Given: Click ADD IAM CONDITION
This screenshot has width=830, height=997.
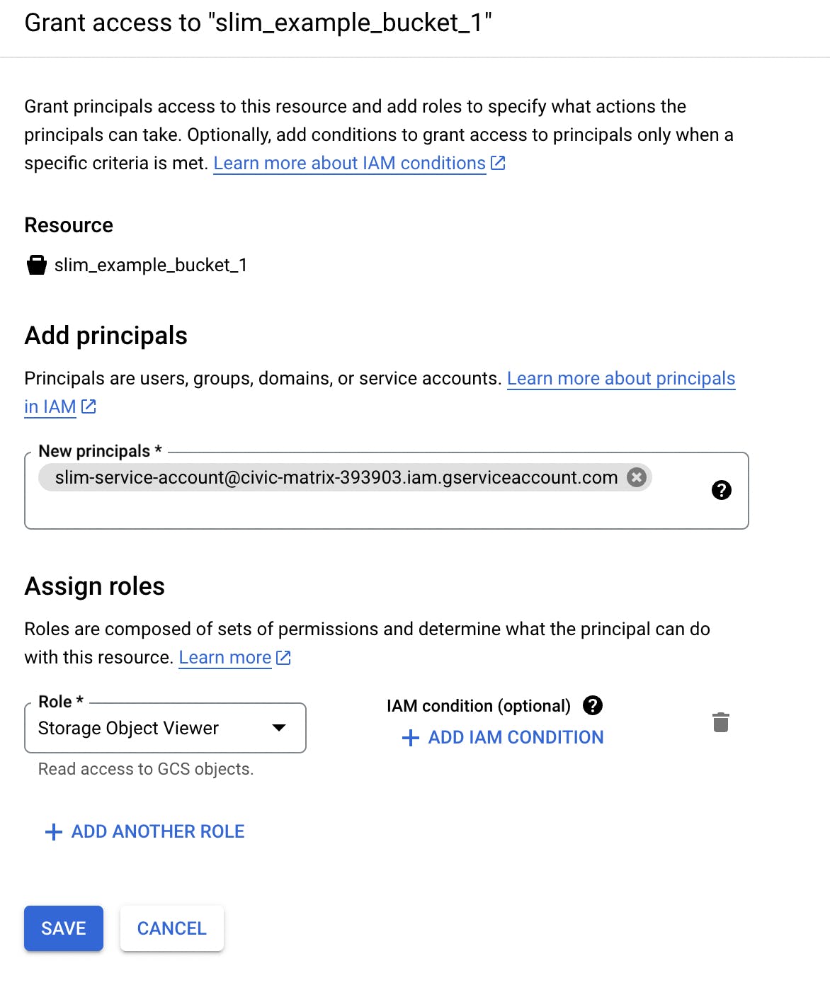Looking at the screenshot, I should pyautogui.click(x=516, y=738).
